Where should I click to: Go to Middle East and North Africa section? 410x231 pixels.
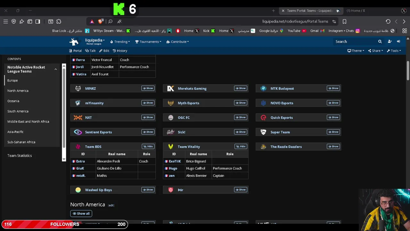(28, 122)
